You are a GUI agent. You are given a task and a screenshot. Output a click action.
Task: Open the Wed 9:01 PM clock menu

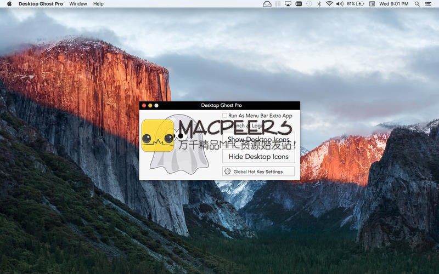coord(393,4)
